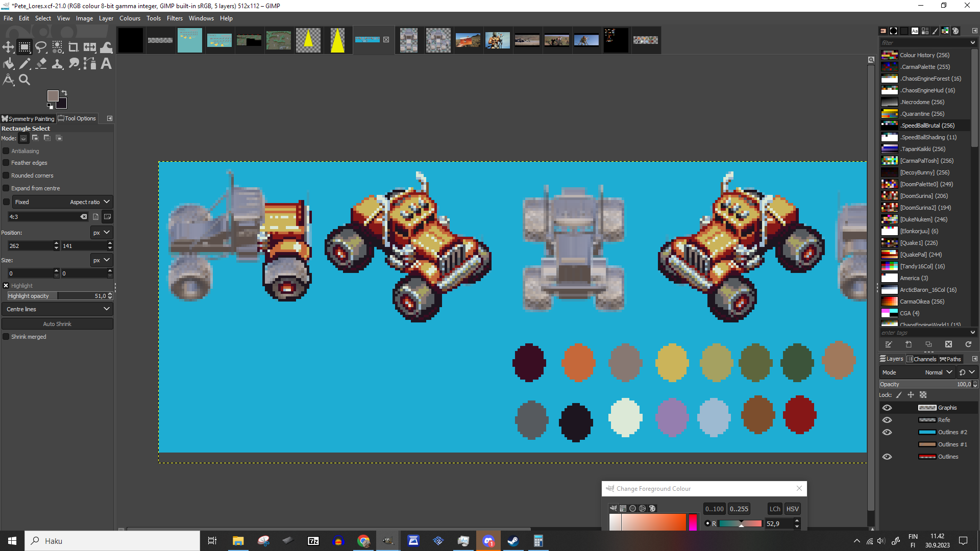This screenshot has width=980, height=551.
Task: Click the foreground colour swatch
Action: click(x=53, y=96)
